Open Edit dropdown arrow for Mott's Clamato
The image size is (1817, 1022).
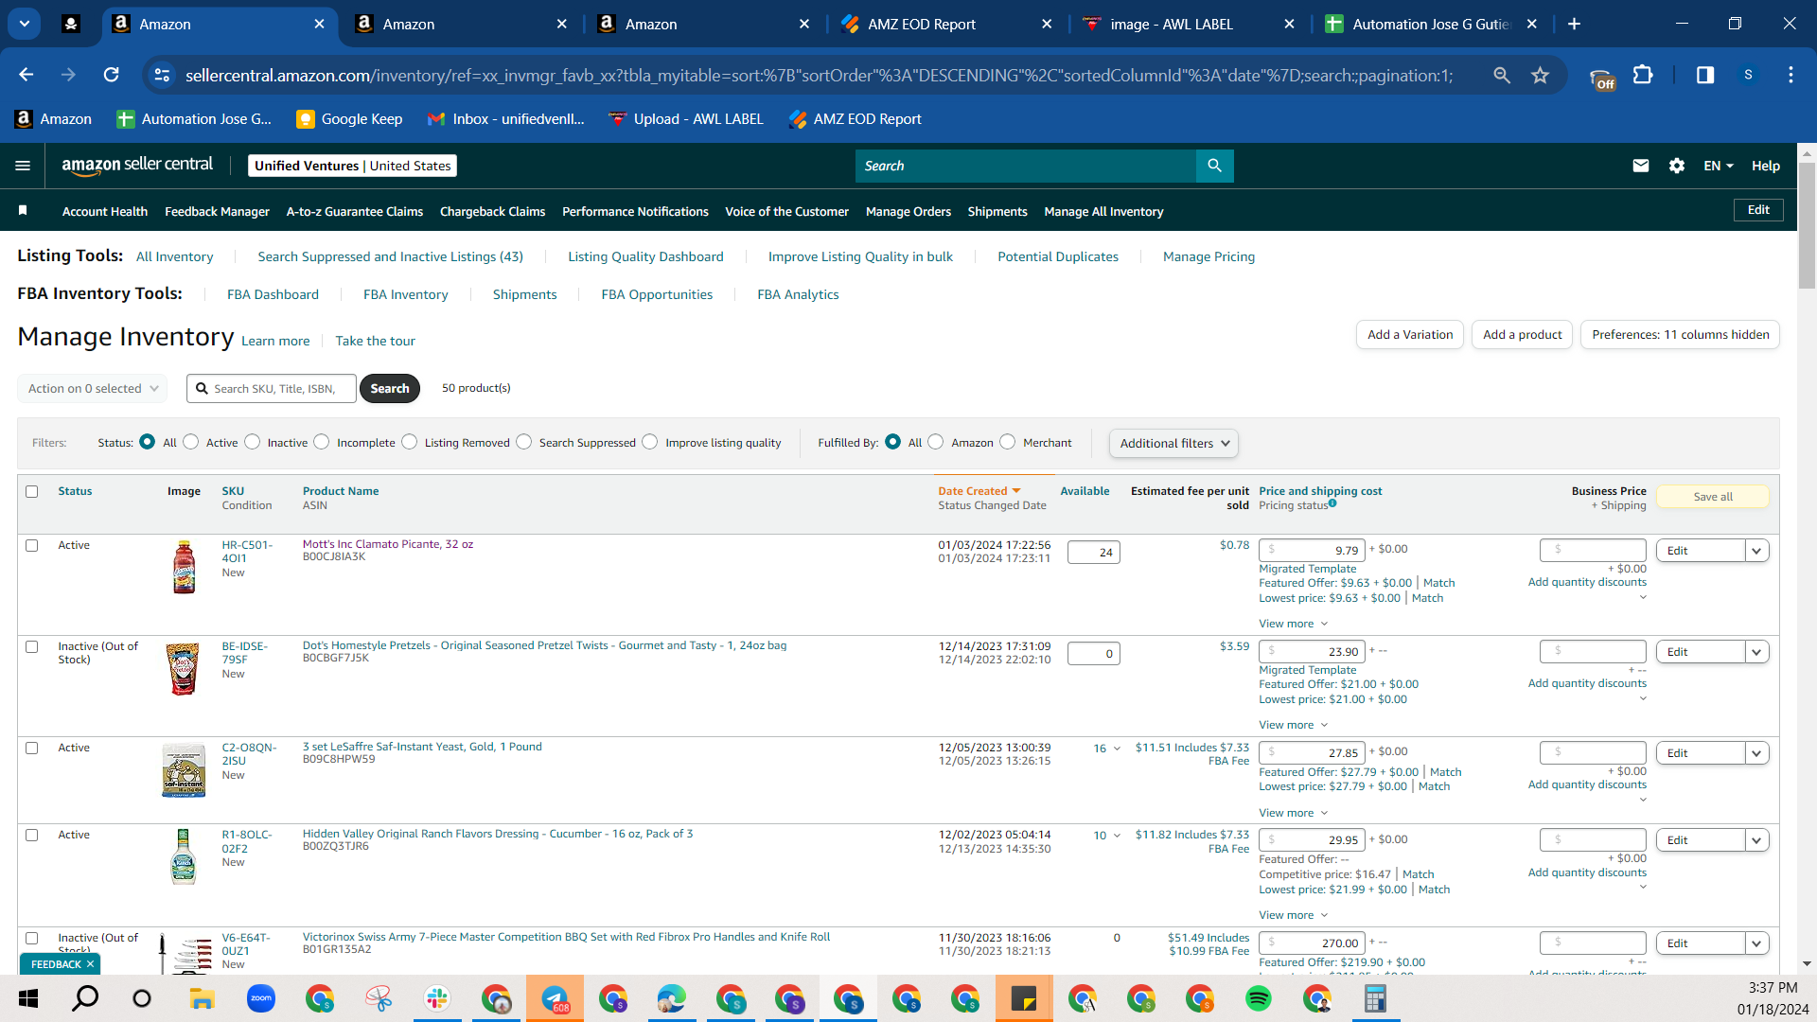tap(1757, 551)
